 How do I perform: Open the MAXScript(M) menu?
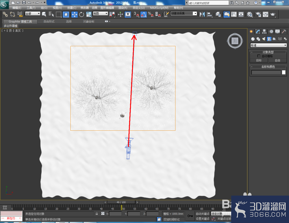click(x=159, y=8)
